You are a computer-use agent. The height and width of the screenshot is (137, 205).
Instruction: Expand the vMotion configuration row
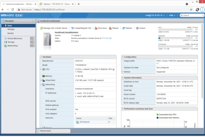(x=123, y=72)
